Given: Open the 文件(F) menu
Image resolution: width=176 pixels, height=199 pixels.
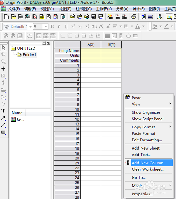Looking at the screenshot, I should point(14,9).
